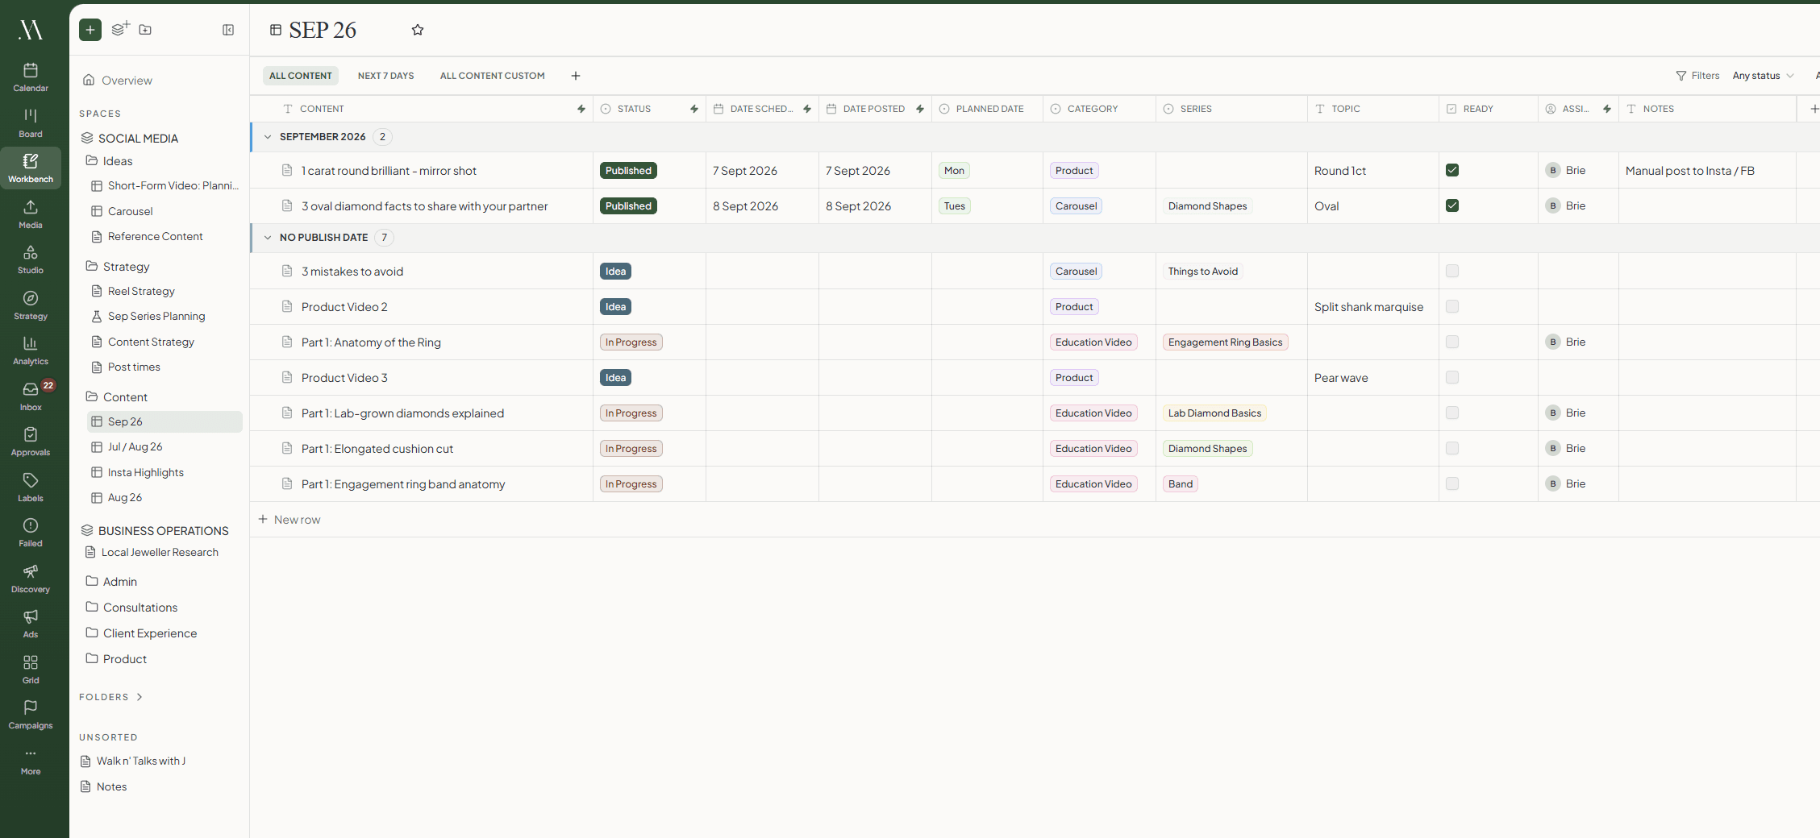Check Ready for Part 1: Anatomy of the Ring
This screenshot has width=1820, height=838.
tap(1452, 342)
